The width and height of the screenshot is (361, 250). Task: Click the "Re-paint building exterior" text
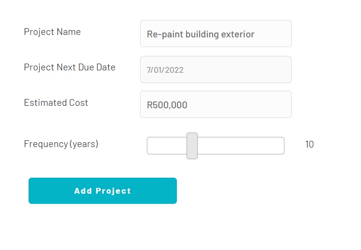[x=200, y=34]
